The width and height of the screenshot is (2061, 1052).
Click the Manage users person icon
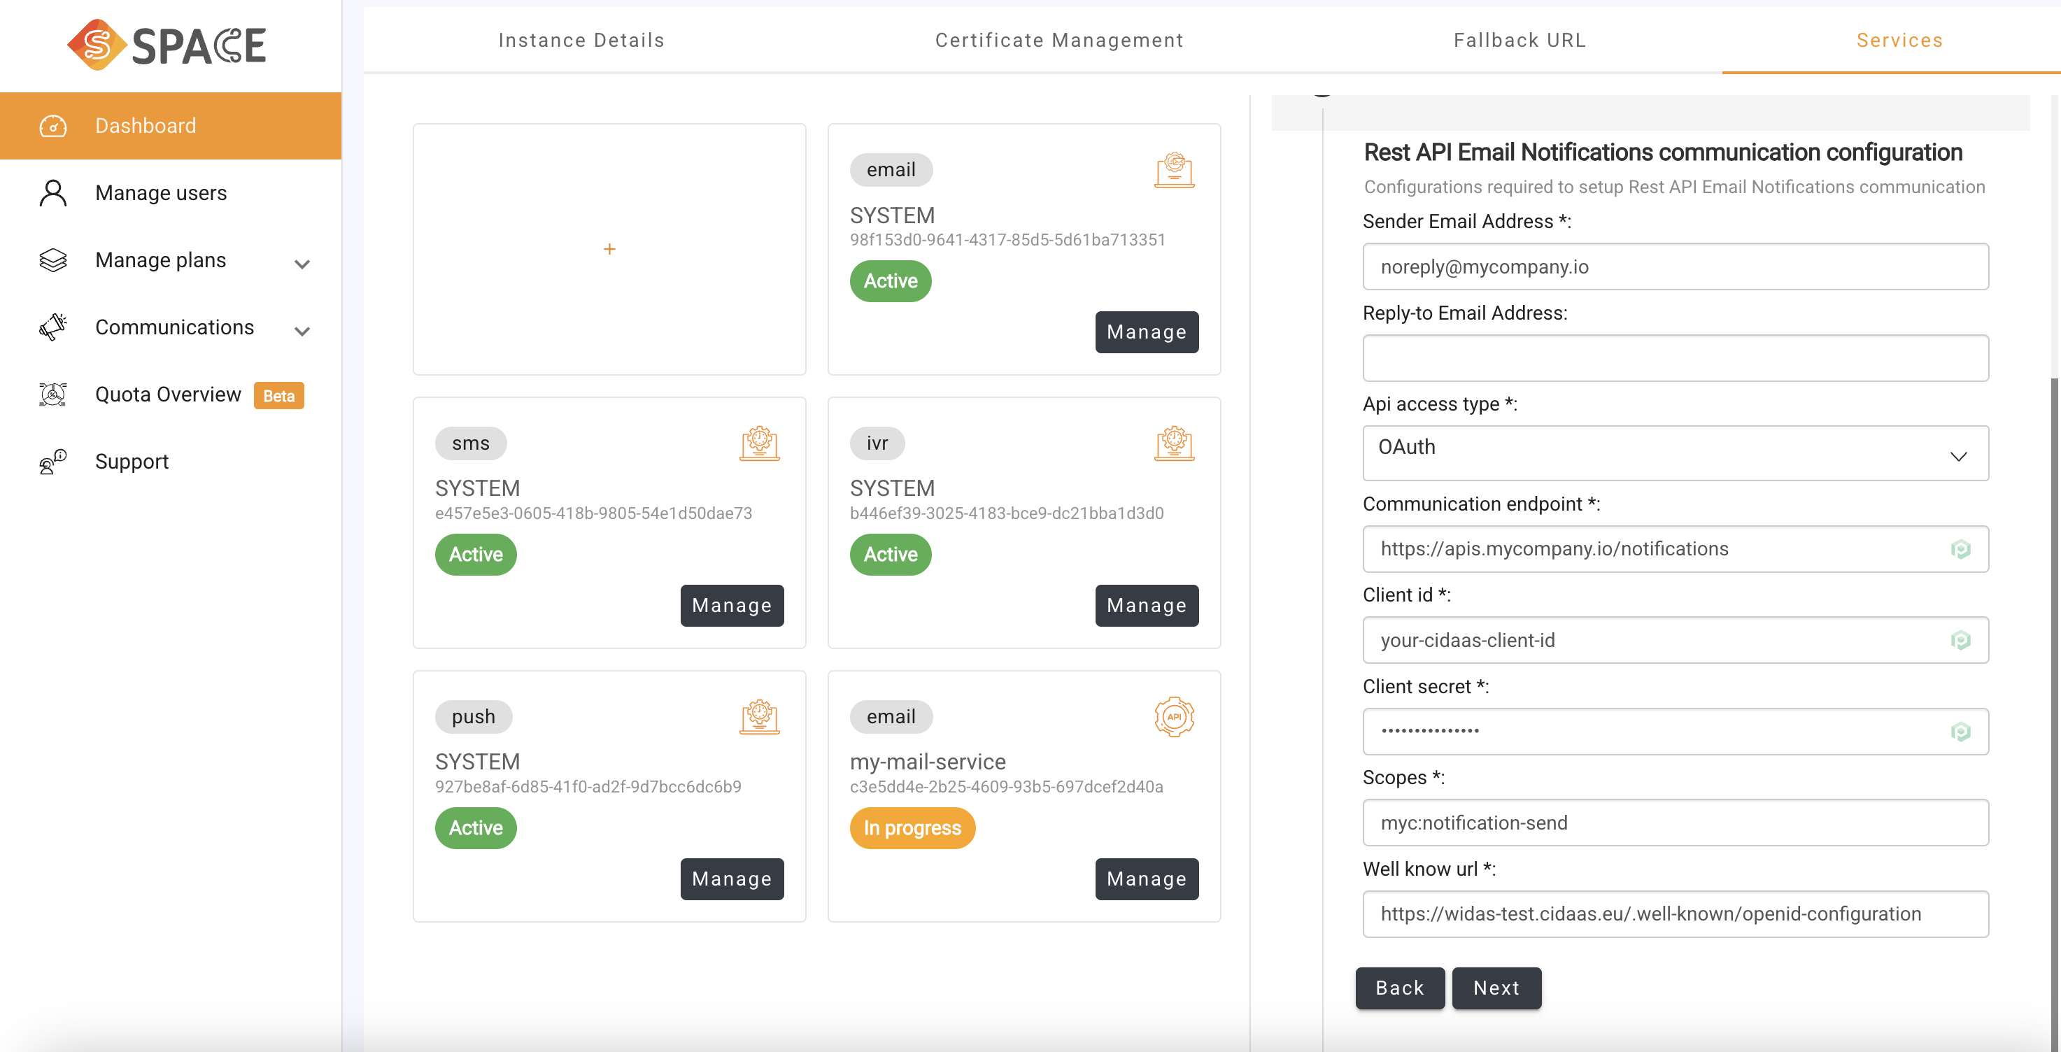(52, 192)
